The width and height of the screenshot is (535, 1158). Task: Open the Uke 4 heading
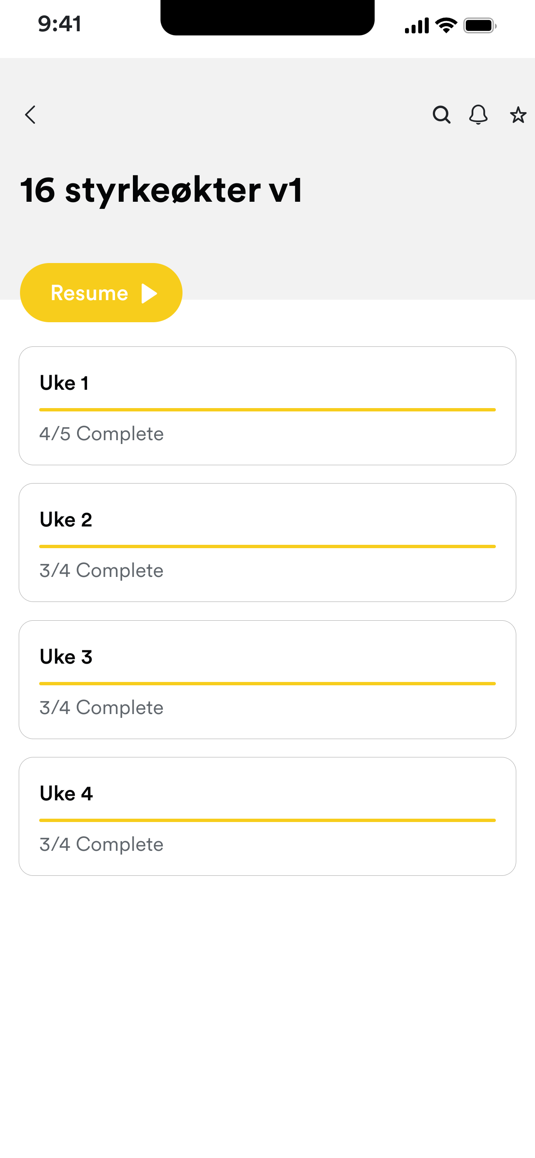66,793
